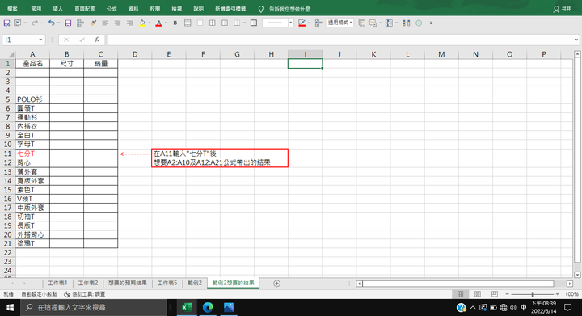582x316 pixels.
Task: Open the 檔案 menu
Action: (12, 9)
